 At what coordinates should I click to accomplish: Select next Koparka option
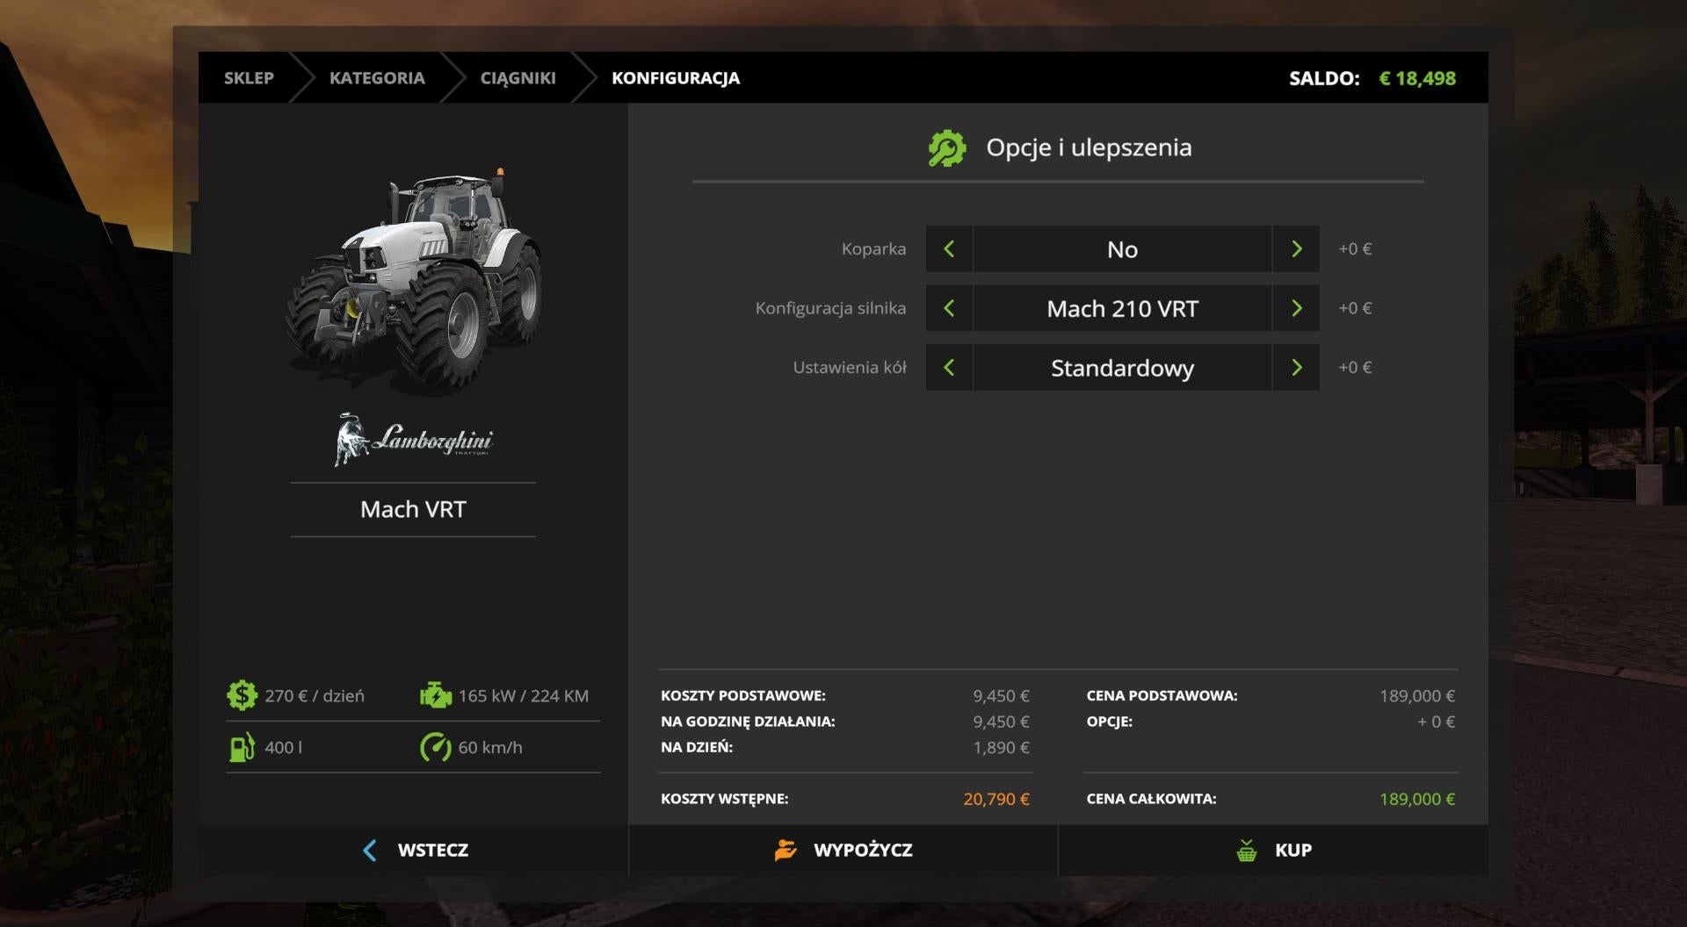(x=1296, y=249)
